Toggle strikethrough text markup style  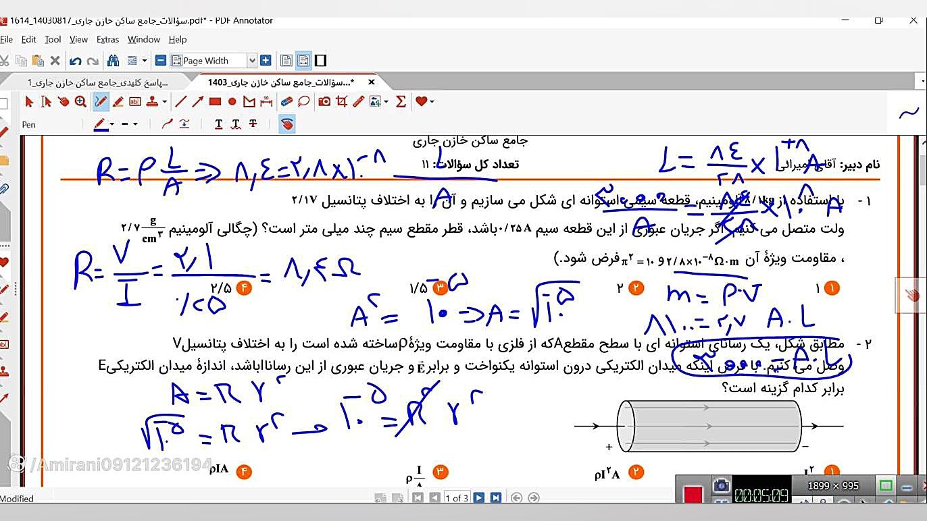pos(253,124)
